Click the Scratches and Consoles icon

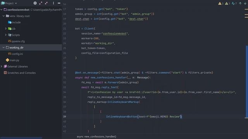click(5, 73)
